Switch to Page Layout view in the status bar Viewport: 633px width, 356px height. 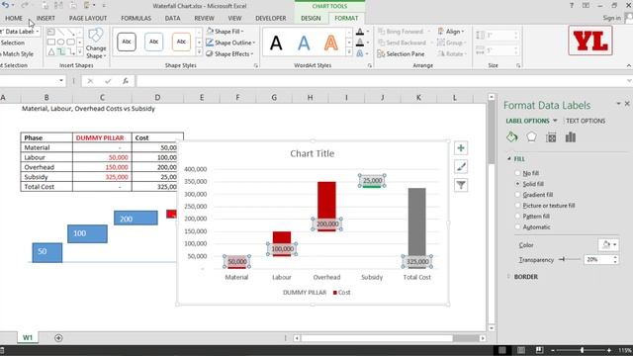point(521,350)
